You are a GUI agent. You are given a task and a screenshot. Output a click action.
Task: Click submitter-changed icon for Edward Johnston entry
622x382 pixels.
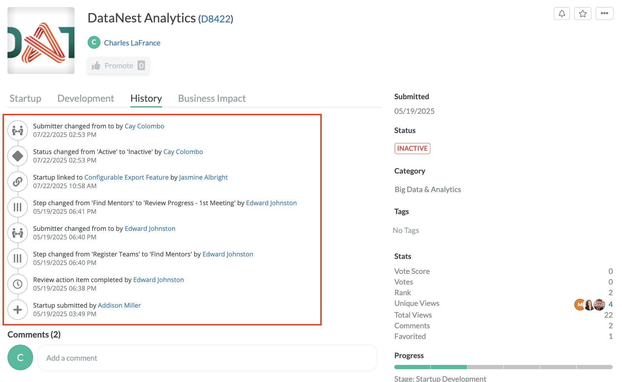pos(18,233)
